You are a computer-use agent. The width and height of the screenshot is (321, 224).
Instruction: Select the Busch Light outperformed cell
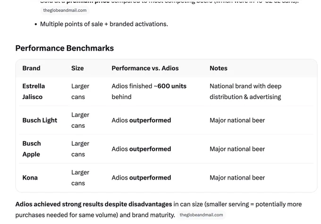click(x=141, y=120)
